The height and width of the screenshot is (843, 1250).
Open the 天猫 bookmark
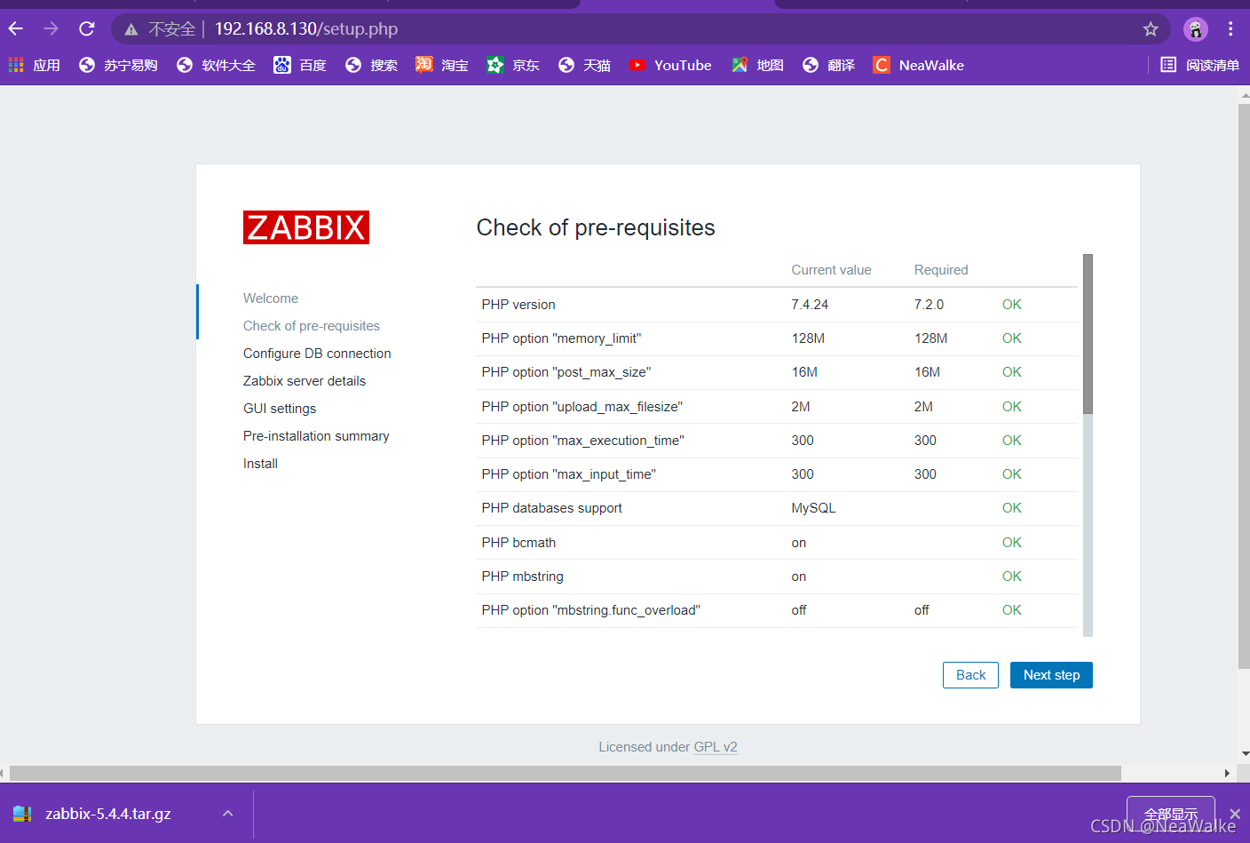584,65
